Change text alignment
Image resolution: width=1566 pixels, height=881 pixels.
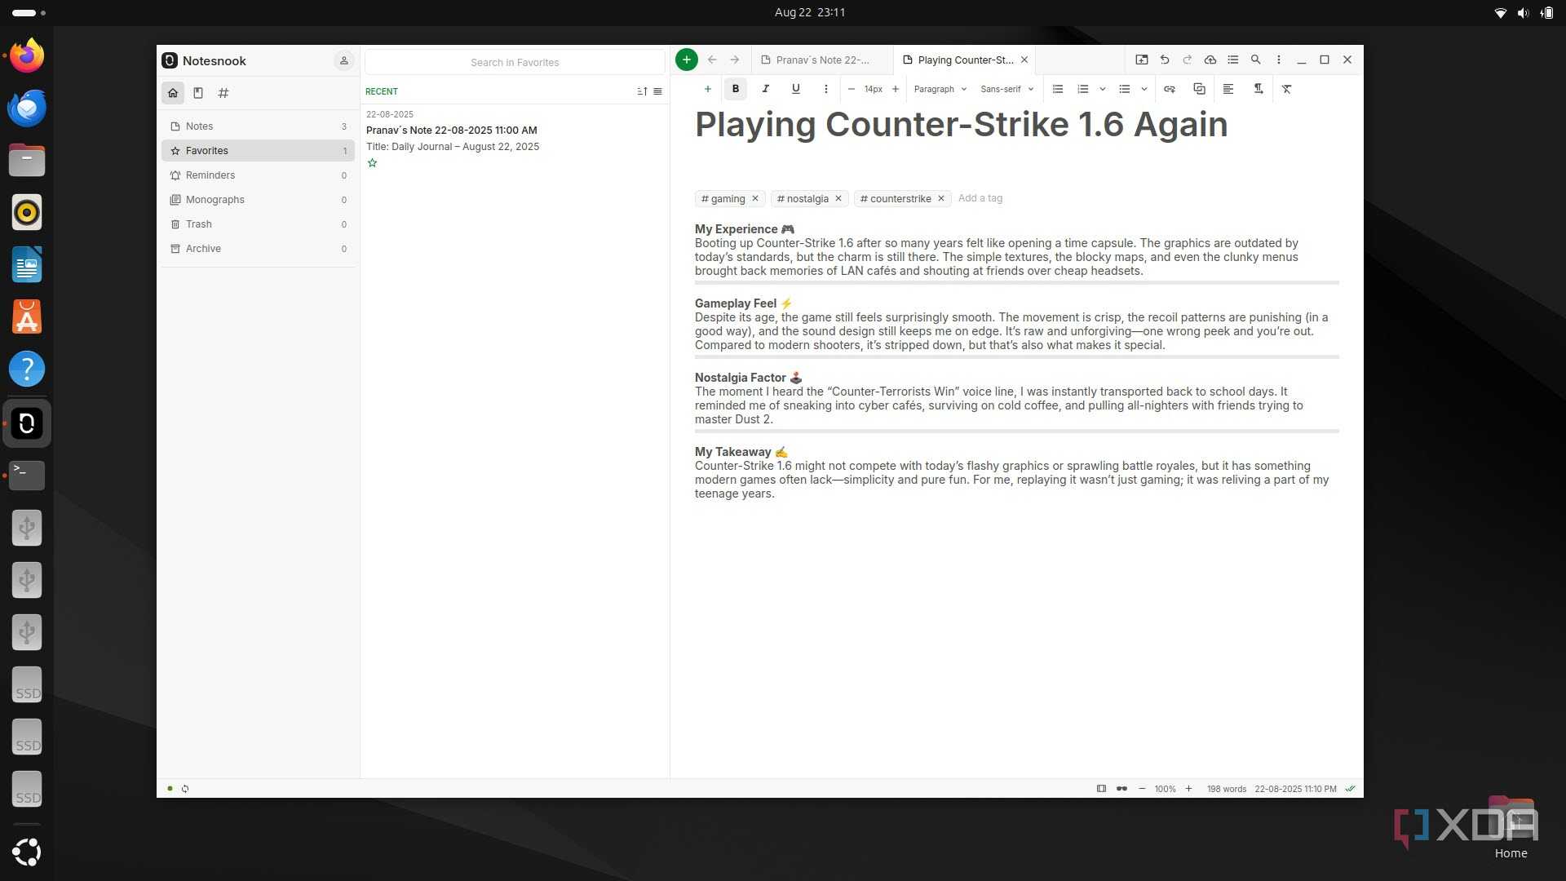point(1228,89)
